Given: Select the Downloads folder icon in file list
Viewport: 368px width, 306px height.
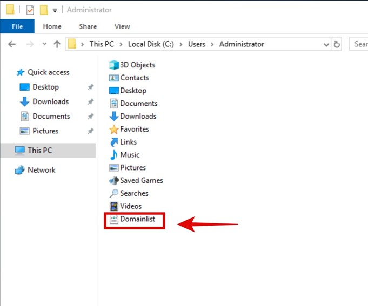Looking at the screenshot, I should point(114,116).
